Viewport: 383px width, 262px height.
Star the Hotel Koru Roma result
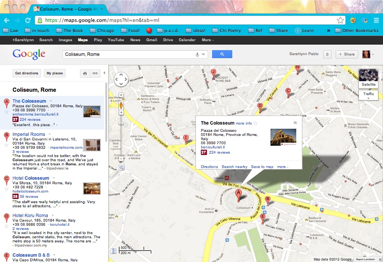[x=6, y=227]
